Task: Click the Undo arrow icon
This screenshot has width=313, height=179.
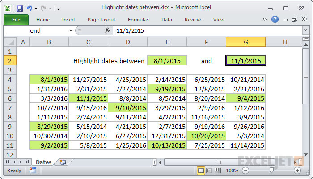Action: tap(30, 8)
